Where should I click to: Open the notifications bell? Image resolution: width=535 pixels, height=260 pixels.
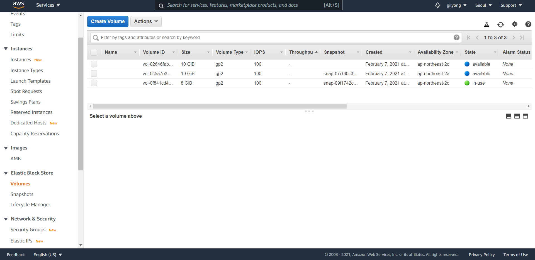click(438, 5)
